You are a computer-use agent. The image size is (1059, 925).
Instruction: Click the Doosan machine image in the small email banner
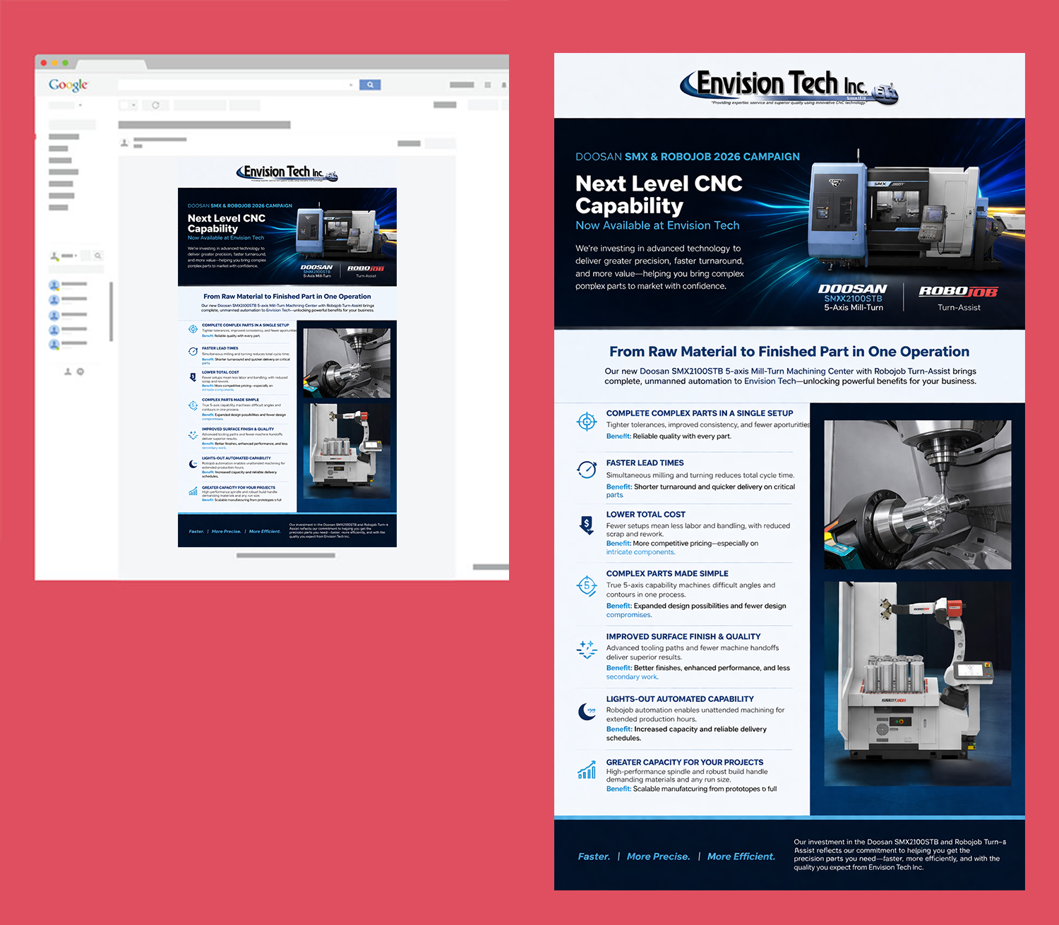[x=340, y=232]
